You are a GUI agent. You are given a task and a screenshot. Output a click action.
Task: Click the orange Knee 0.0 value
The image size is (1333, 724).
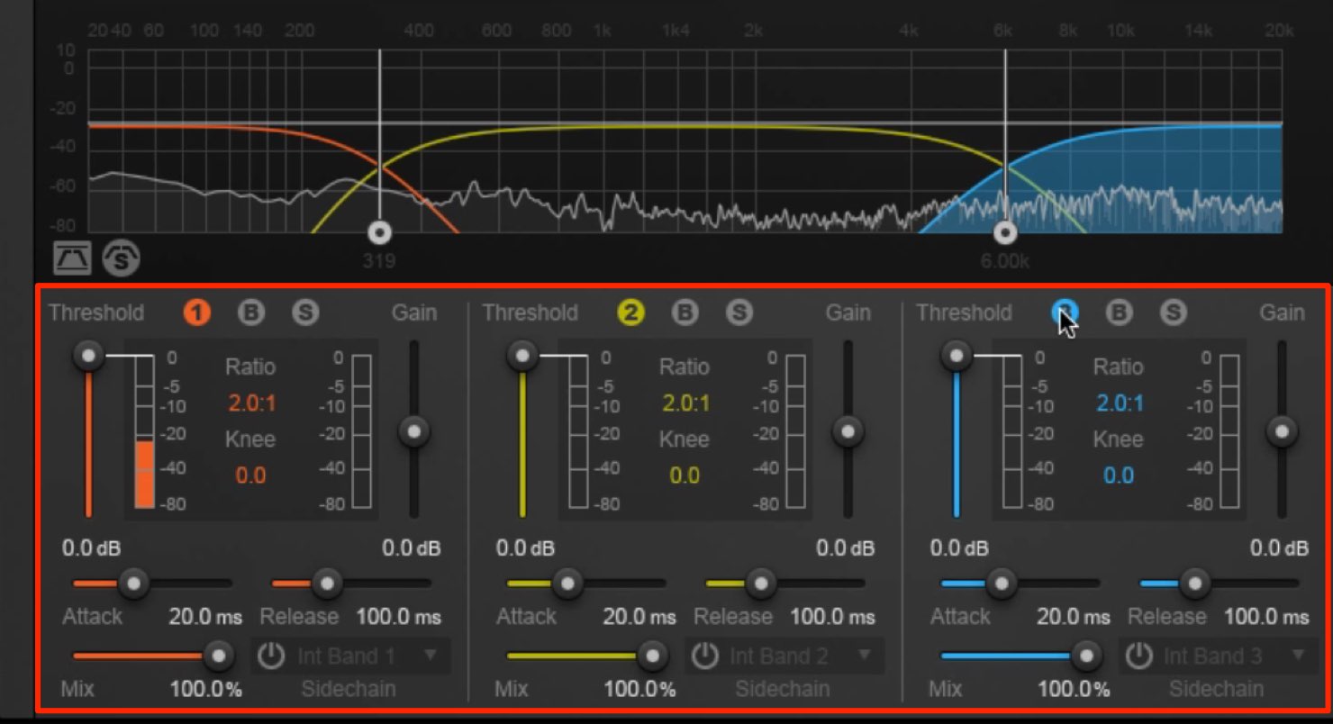click(x=250, y=475)
